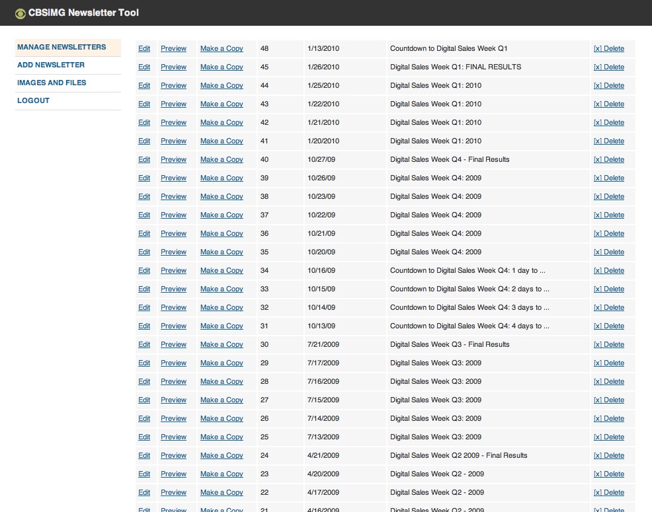Go to Add Newsletter page
The image size is (652, 512).
pyautogui.click(x=51, y=65)
